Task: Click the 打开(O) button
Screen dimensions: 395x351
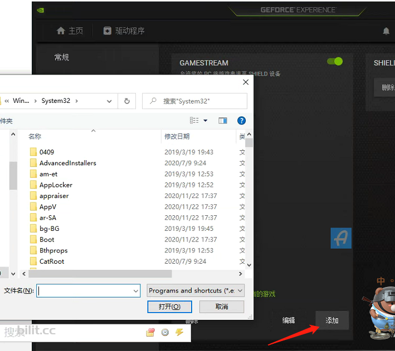Action: click(x=169, y=306)
